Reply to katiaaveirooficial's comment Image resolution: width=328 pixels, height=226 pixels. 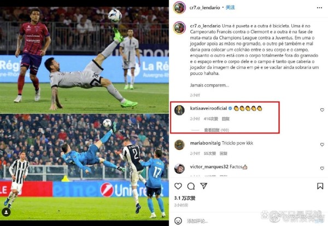225,119
